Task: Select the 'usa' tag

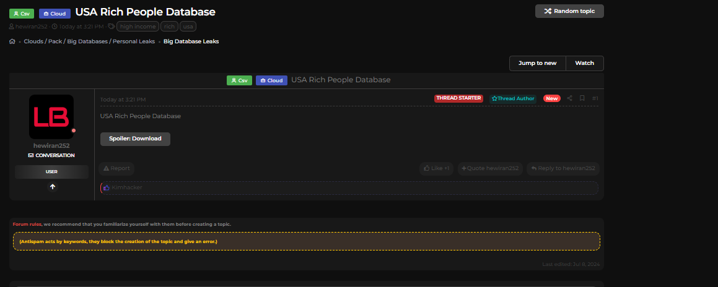Action: (x=188, y=27)
